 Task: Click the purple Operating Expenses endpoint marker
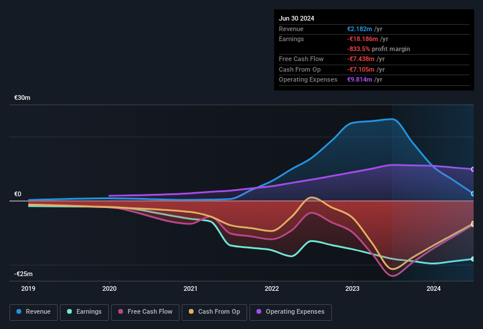tap(473, 169)
